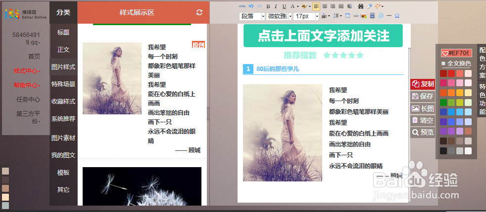The image size is (486, 212).
Task: Expand the 58466491 account menu
Action: [26, 38]
